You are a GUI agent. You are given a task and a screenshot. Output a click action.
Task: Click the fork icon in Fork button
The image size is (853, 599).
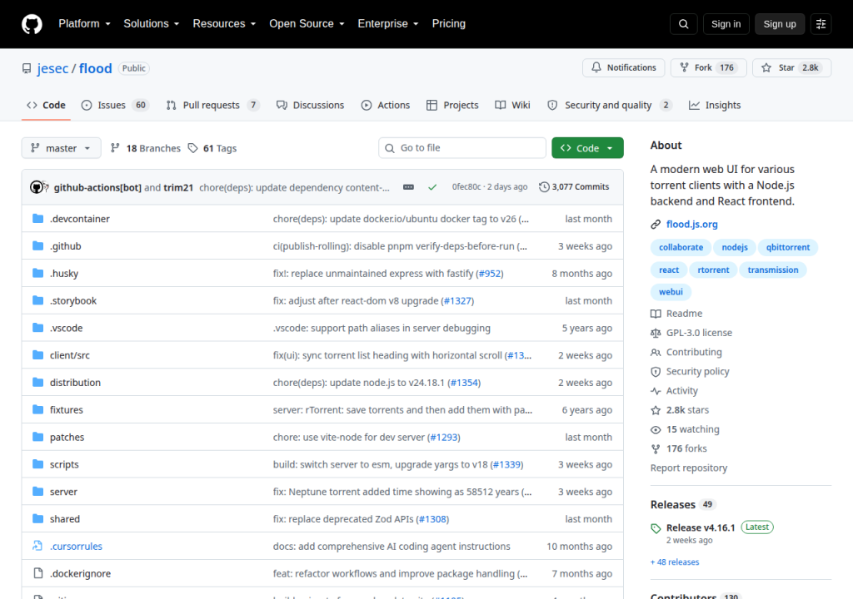[685, 67]
